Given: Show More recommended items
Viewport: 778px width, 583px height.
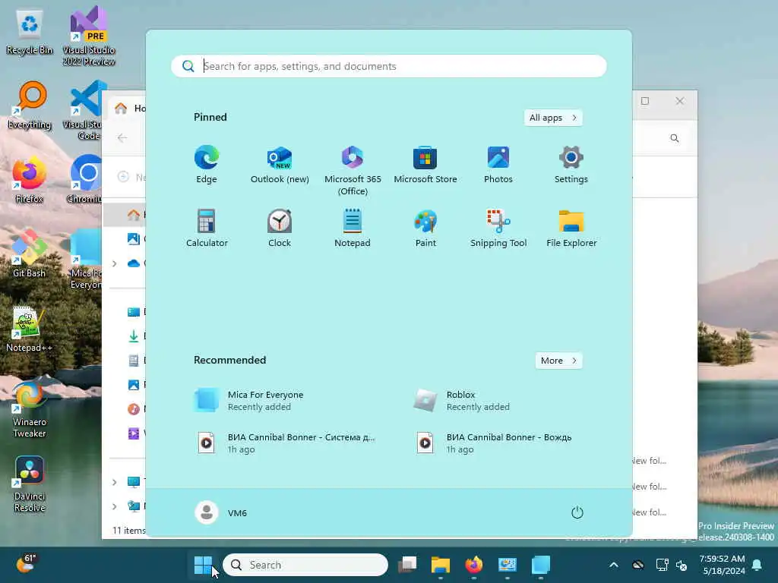Looking at the screenshot, I should 558,361.
